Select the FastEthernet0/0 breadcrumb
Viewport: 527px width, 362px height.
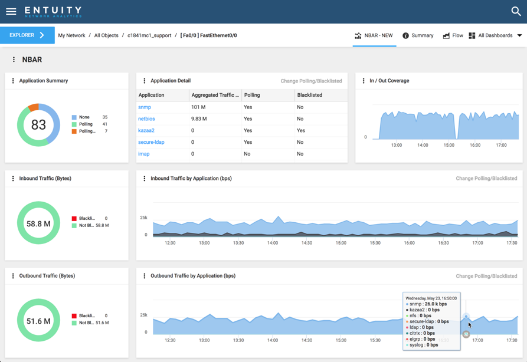[x=209, y=35]
